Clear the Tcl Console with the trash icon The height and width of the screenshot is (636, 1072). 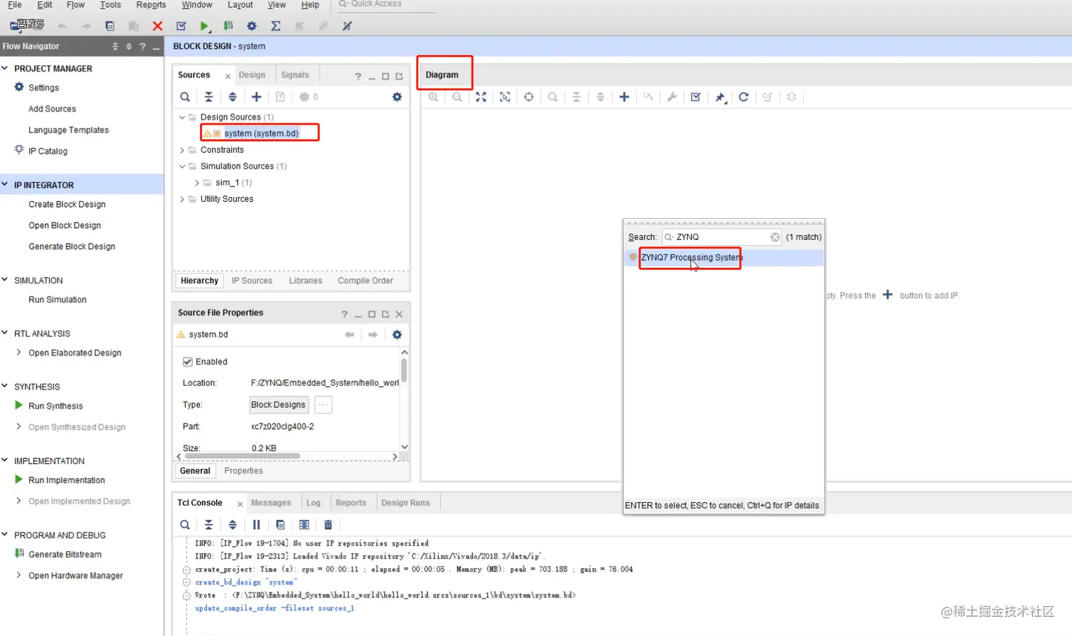coord(328,525)
